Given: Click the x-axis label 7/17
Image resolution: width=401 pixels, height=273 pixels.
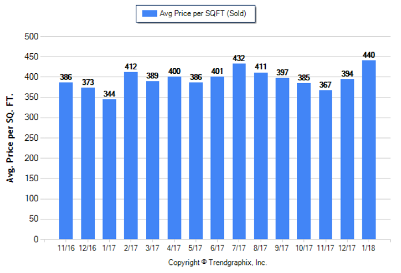Looking at the screenshot, I should pos(239,248).
